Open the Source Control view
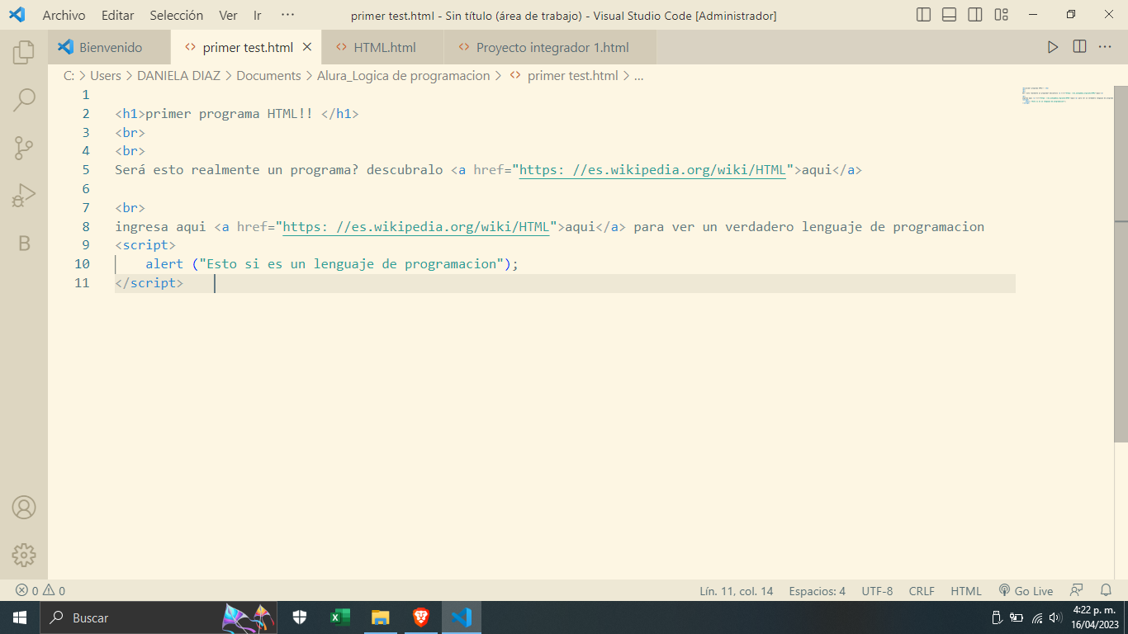The image size is (1128, 634). (x=24, y=148)
